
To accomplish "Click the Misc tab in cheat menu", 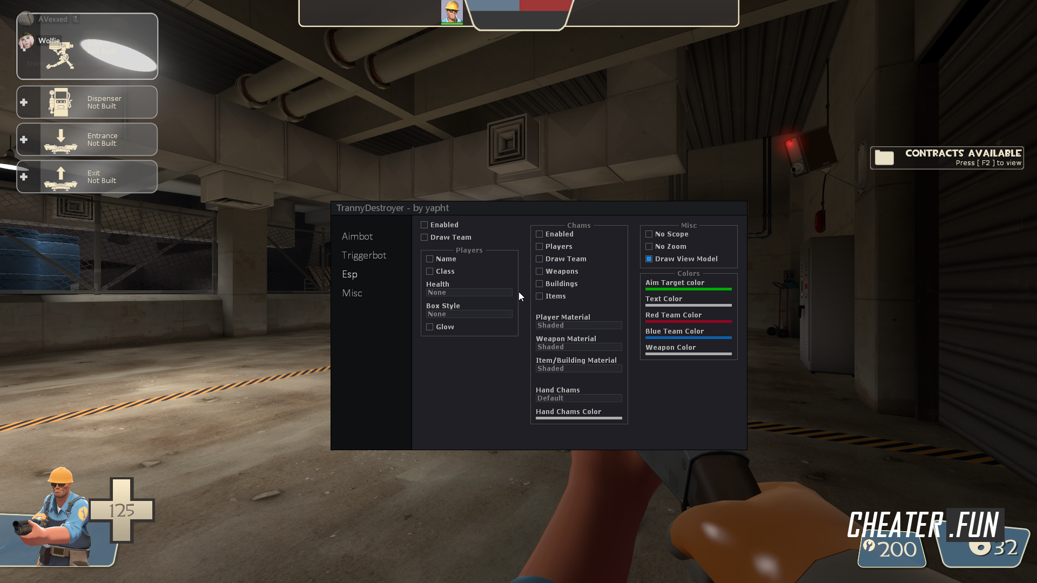I will point(352,293).
